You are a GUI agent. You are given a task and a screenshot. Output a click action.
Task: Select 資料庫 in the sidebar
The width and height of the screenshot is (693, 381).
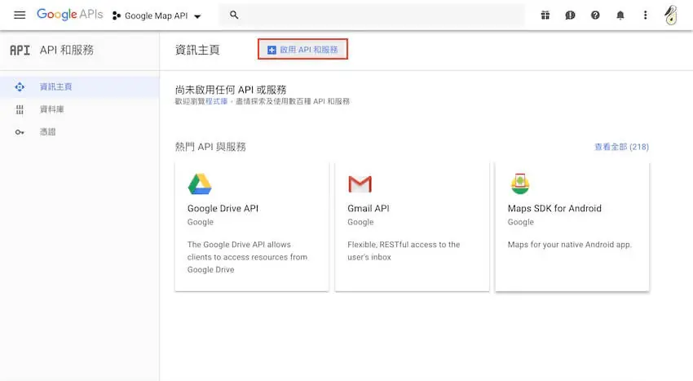80,109
